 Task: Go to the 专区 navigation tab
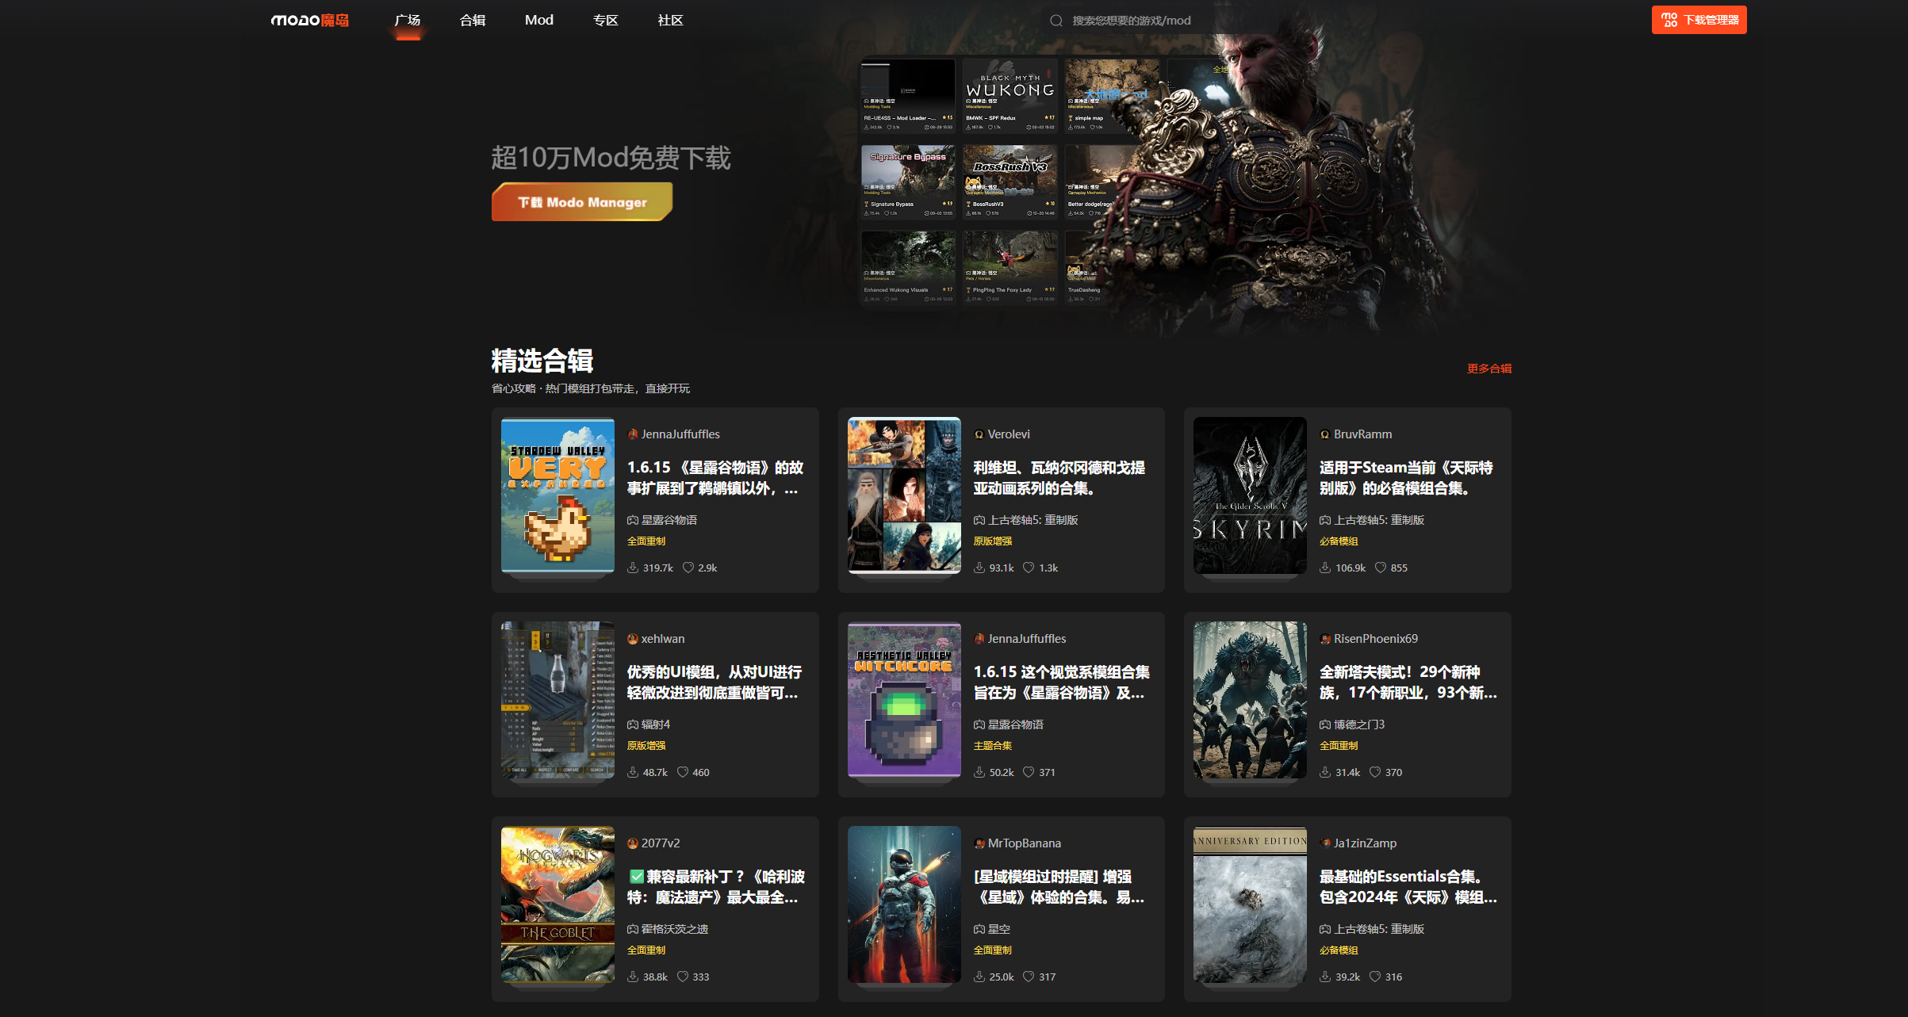pyautogui.click(x=605, y=20)
